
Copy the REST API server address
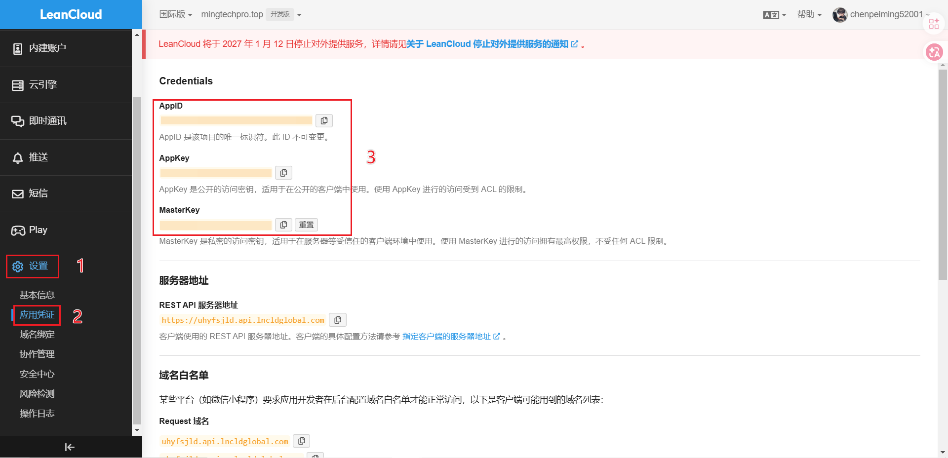[x=338, y=320]
